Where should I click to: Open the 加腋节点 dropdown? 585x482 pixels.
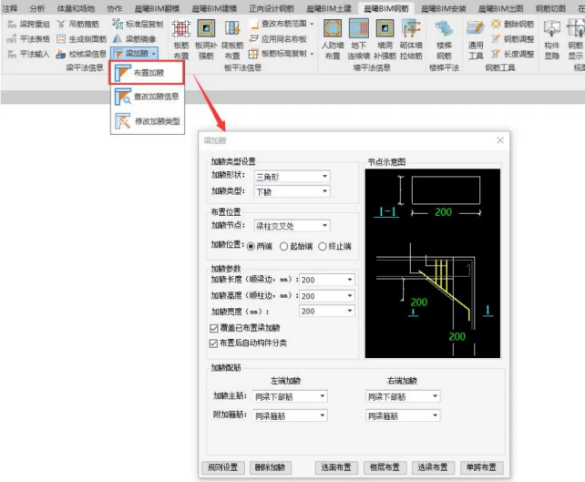pos(292,226)
